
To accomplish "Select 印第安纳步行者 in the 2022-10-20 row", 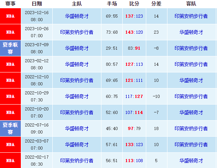I will [77, 112].
